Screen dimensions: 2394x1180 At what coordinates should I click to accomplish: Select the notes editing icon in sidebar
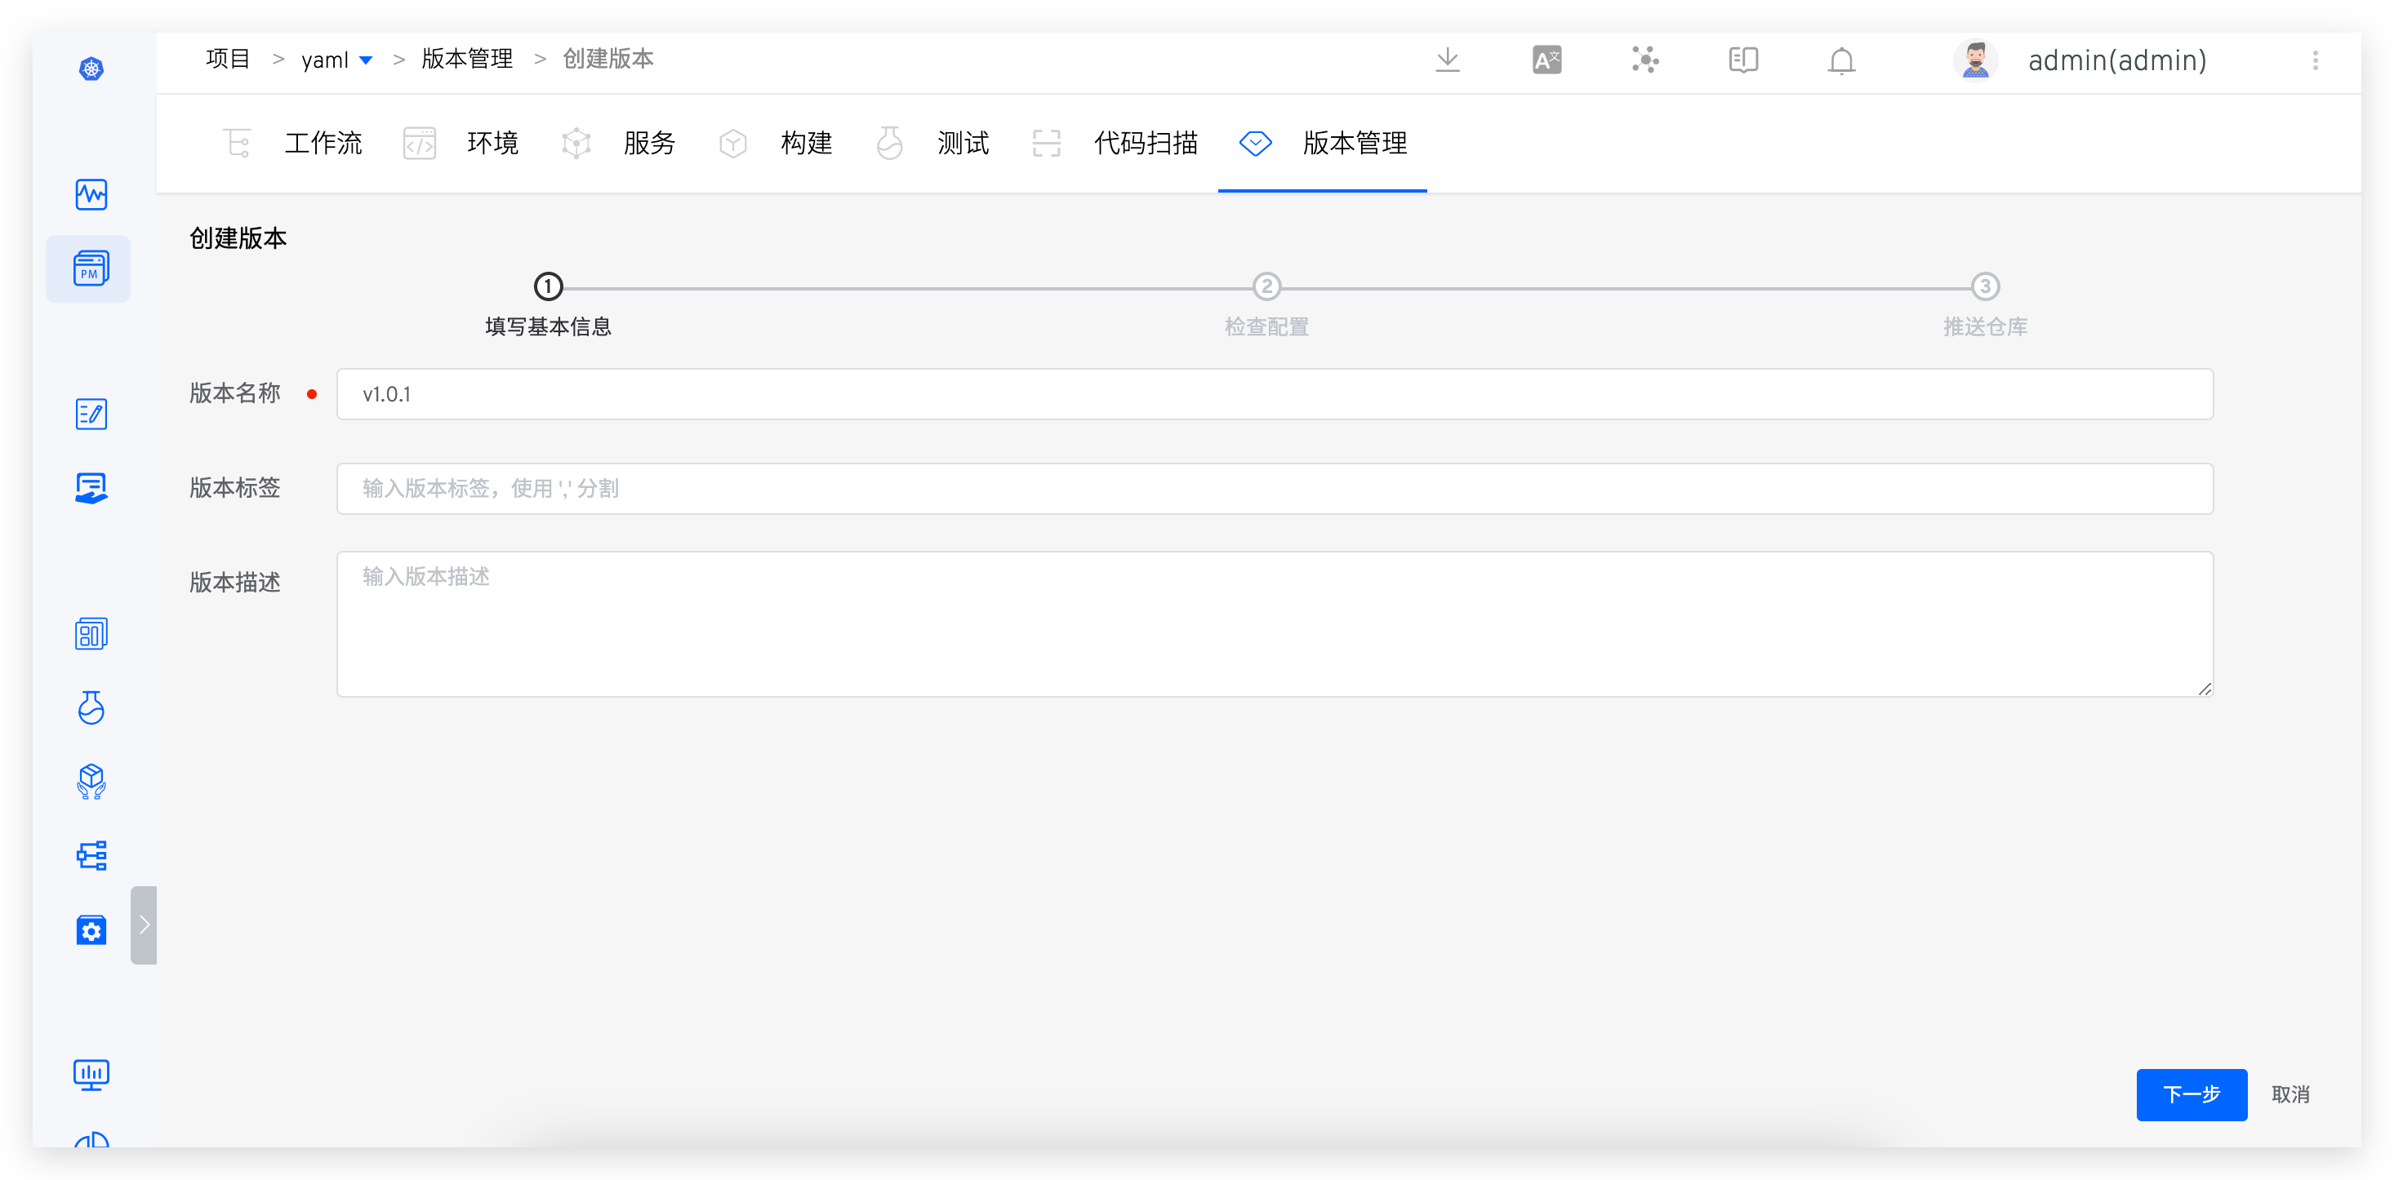pos(90,415)
